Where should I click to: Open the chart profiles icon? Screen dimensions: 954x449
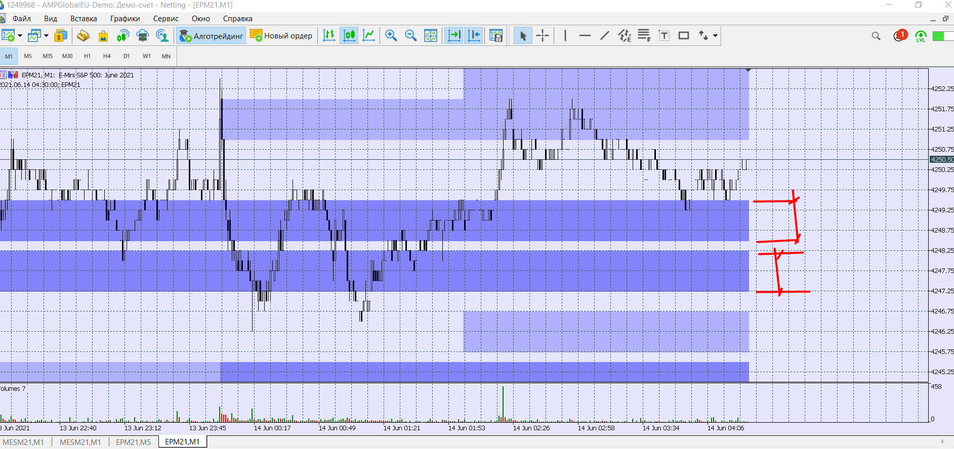point(34,35)
